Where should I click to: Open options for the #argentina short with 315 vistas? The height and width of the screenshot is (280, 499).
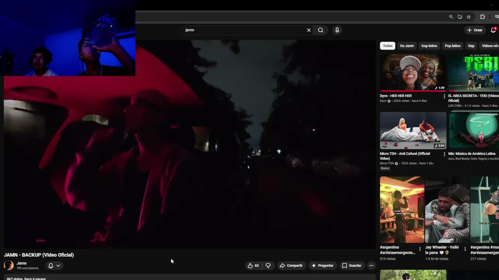click(x=420, y=249)
